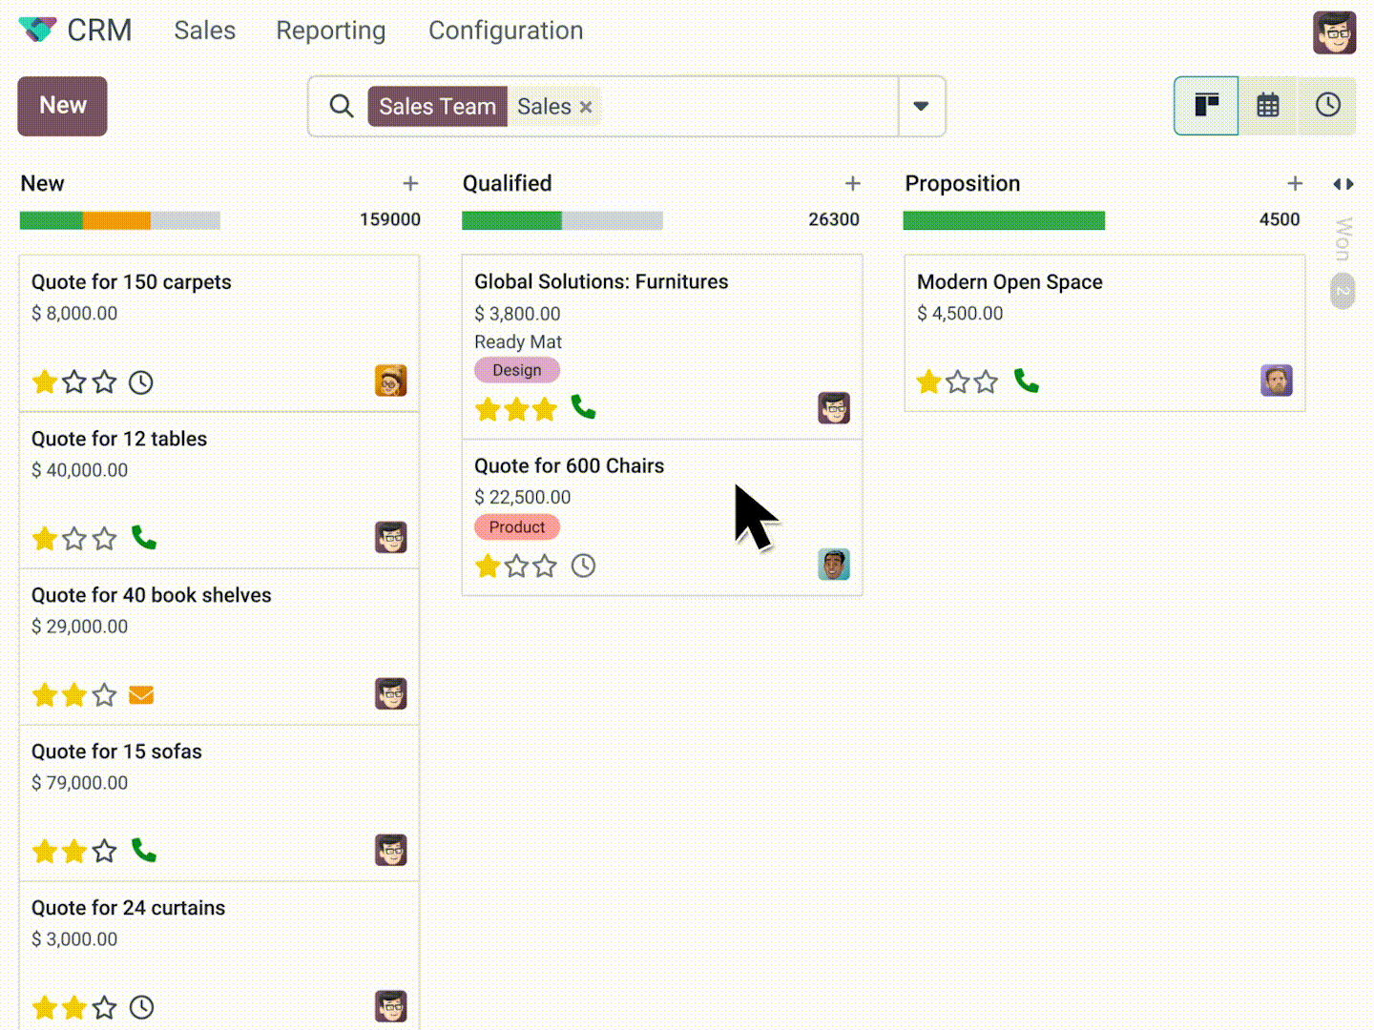
Task: Open the search options dropdown arrow
Action: click(921, 106)
